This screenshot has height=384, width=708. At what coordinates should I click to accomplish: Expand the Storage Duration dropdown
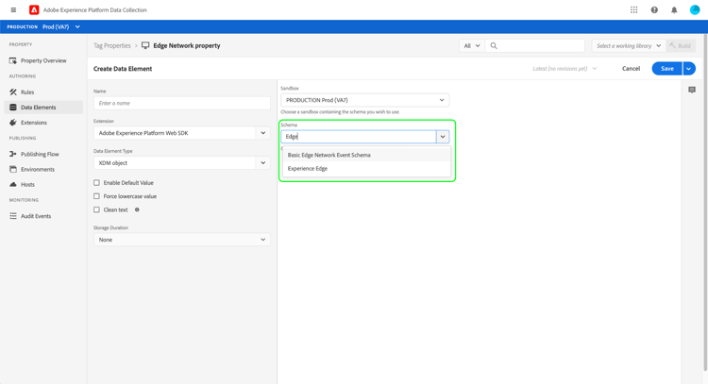(181, 240)
